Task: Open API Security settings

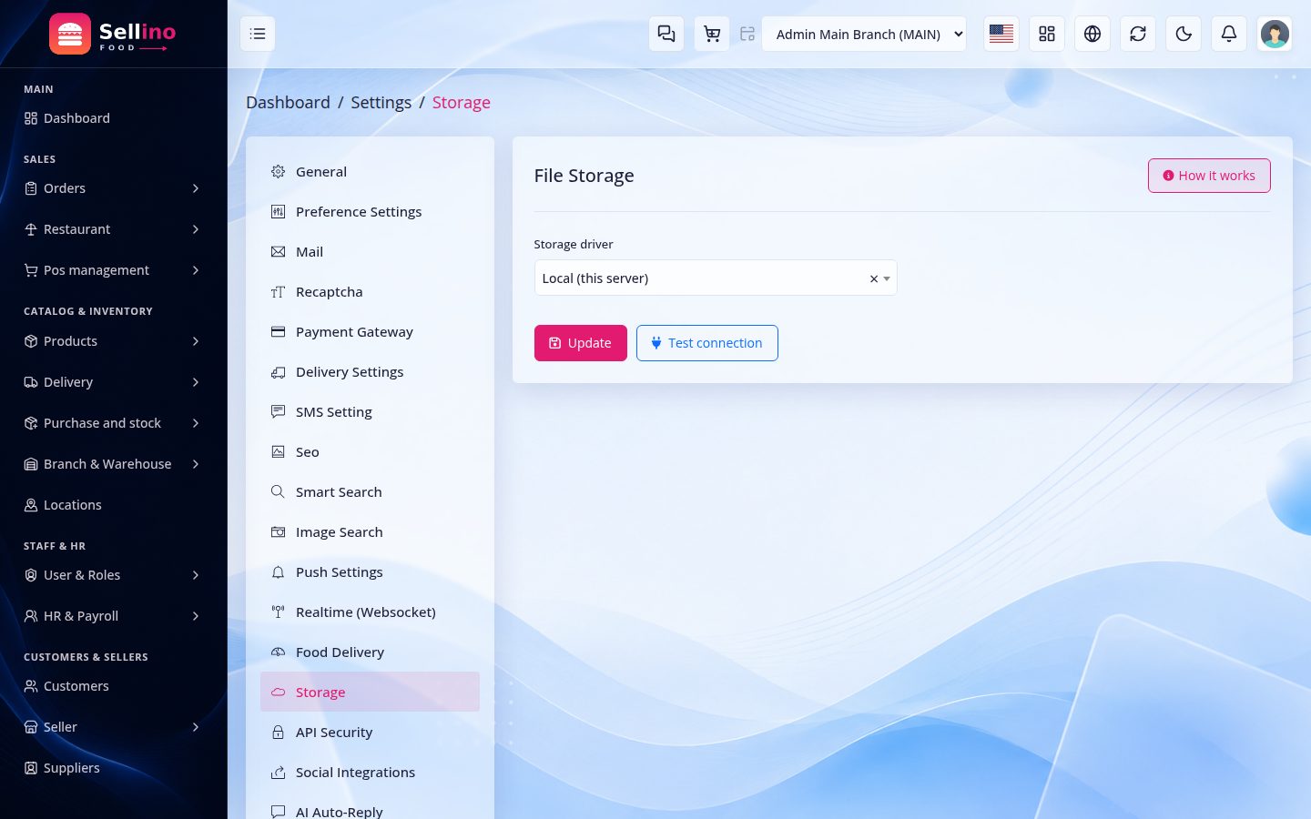Action: [370, 732]
